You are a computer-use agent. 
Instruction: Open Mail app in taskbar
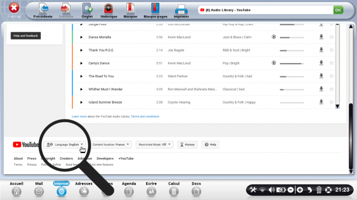click(x=39, y=189)
